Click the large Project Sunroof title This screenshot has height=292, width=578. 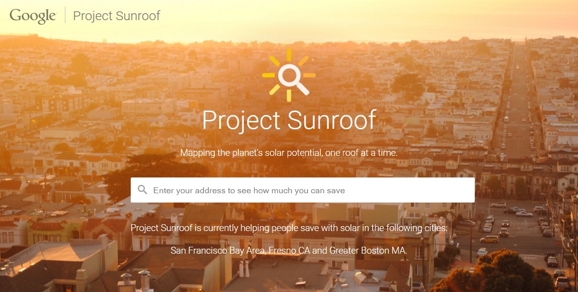click(x=289, y=120)
